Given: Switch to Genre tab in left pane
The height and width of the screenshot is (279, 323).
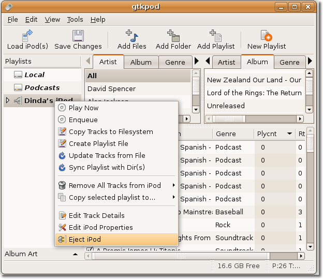Looking at the screenshot, I should pyautogui.click(x=175, y=62).
